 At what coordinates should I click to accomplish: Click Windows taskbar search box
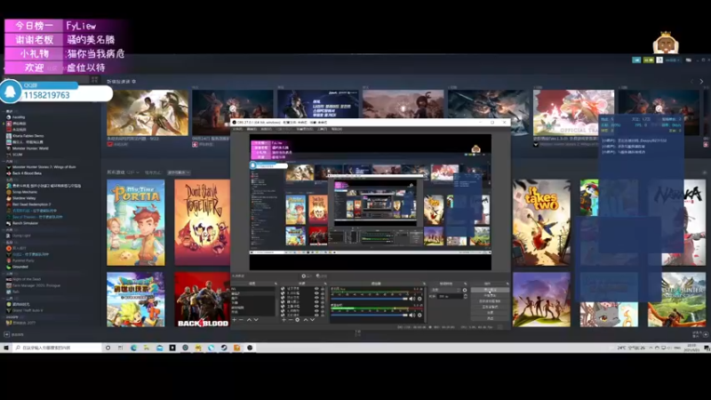click(x=57, y=348)
